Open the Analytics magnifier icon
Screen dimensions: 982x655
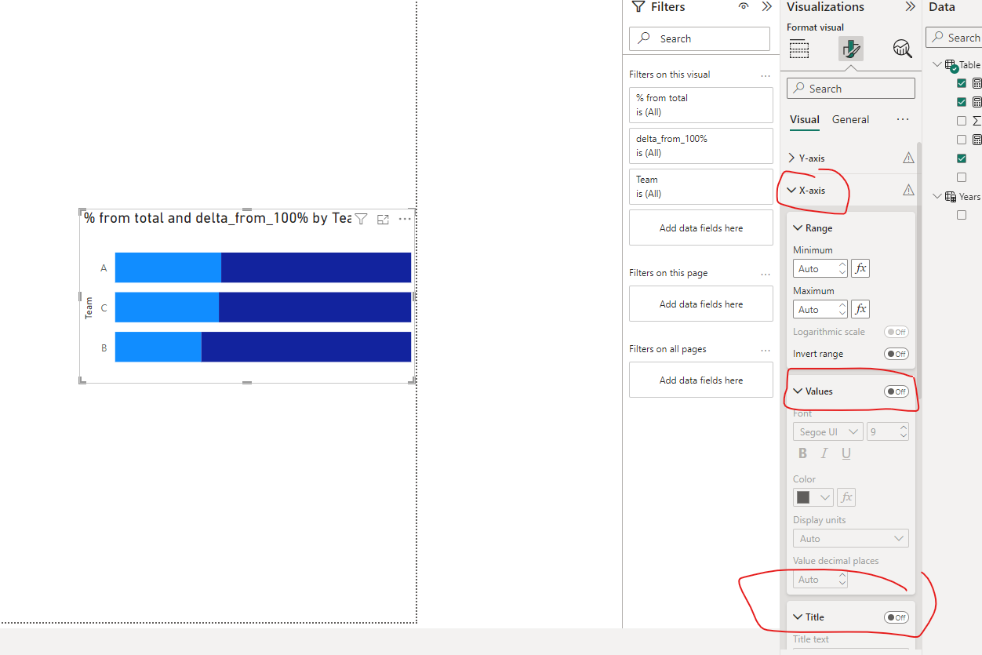click(x=902, y=49)
